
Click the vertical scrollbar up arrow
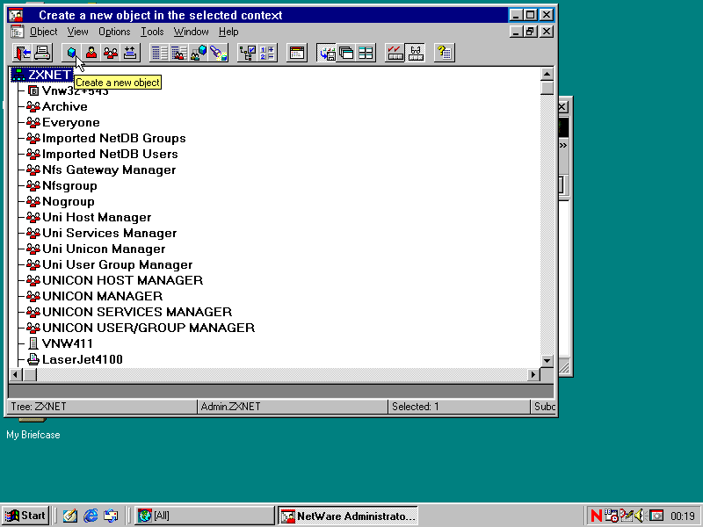click(547, 74)
